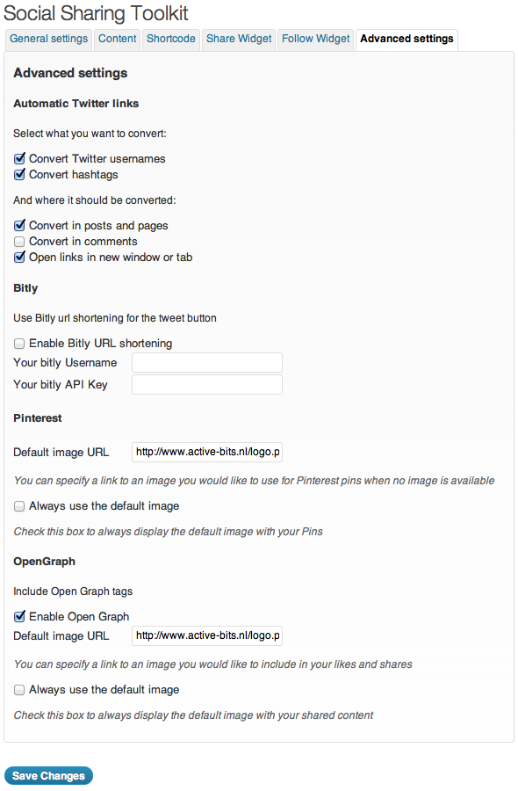Click into the bitly API Key field
Screen dimensions: 518x791
click(x=207, y=384)
